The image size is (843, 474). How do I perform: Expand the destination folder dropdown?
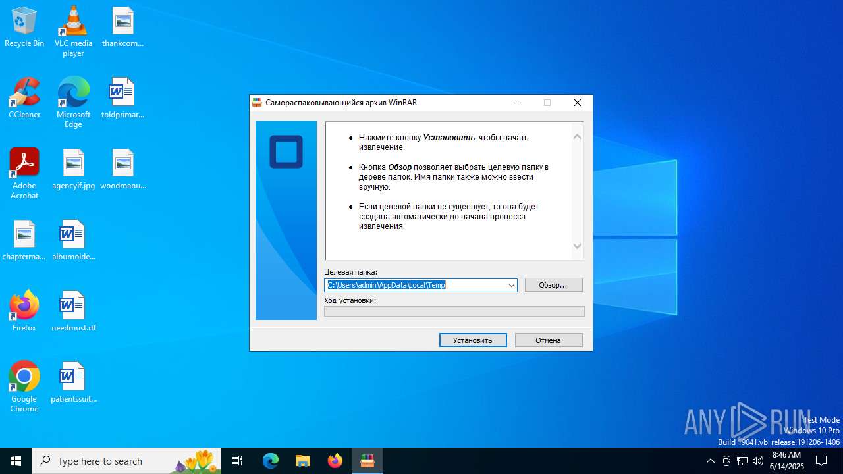point(511,285)
